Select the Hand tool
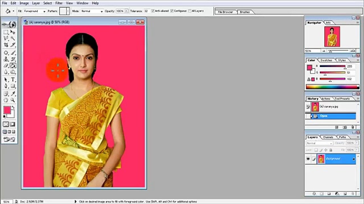 click(x=6, y=100)
